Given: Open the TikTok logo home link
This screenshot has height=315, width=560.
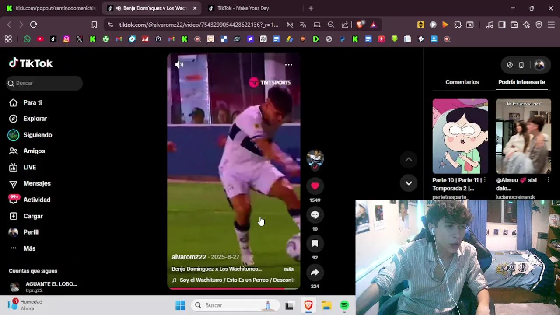Looking at the screenshot, I should [x=31, y=63].
